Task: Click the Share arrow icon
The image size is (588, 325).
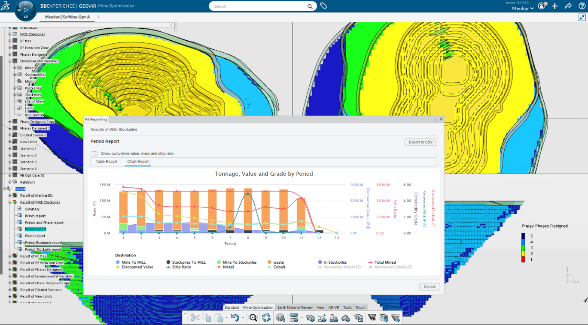Action: [x=568, y=6]
